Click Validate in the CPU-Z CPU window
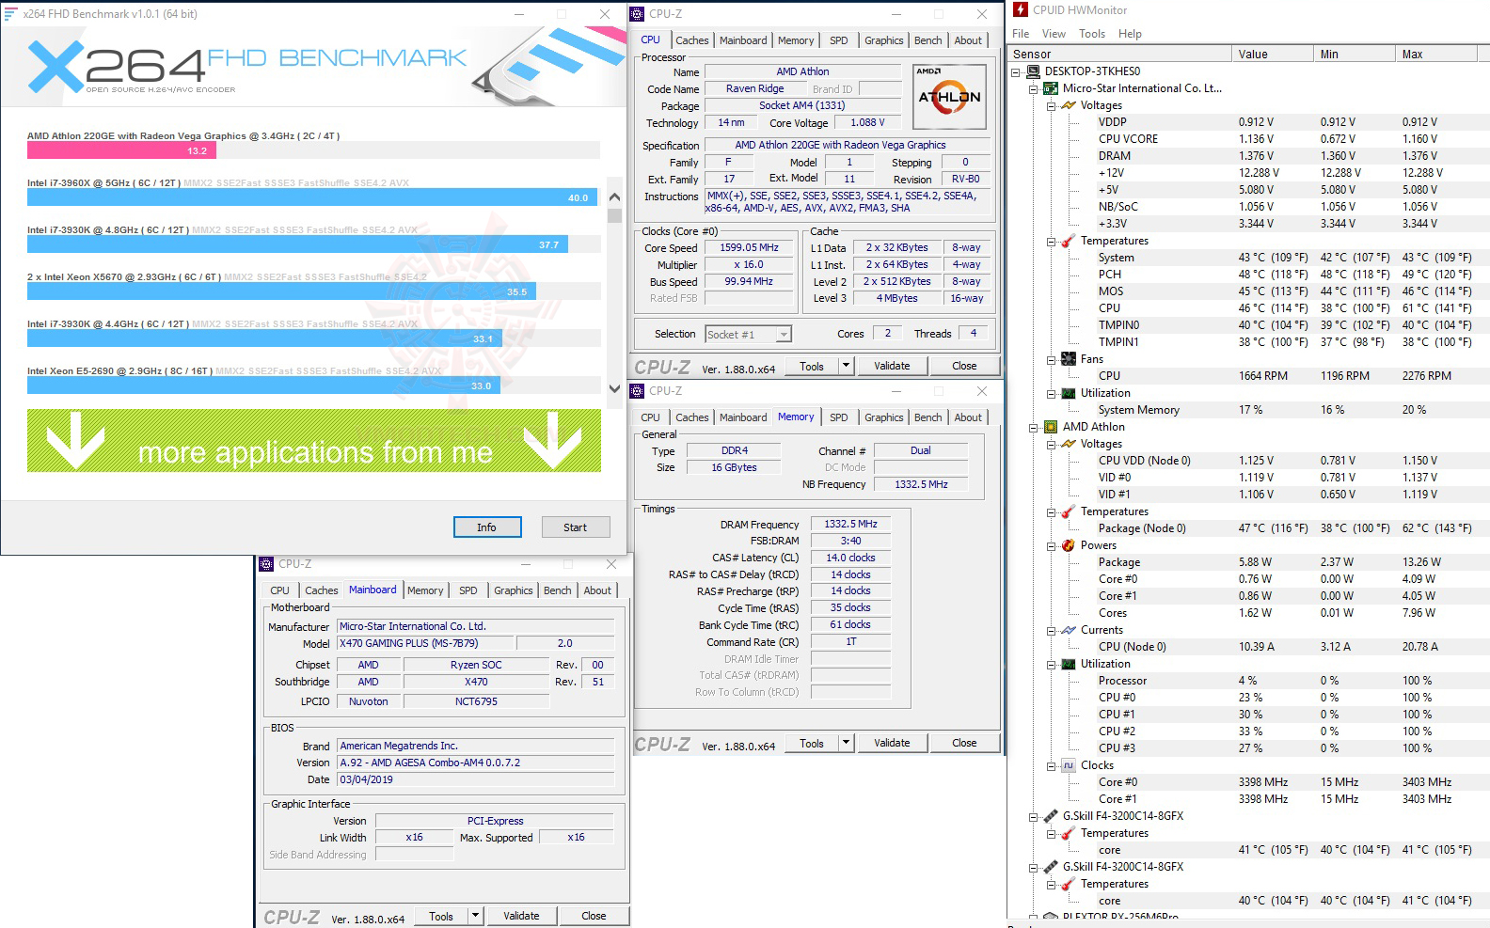 (892, 366)
